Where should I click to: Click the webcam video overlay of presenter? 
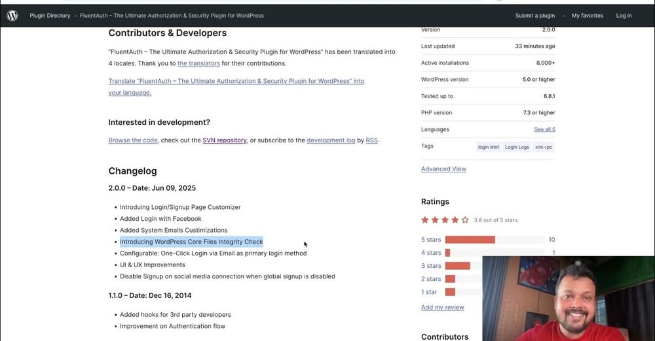point(569,299)
